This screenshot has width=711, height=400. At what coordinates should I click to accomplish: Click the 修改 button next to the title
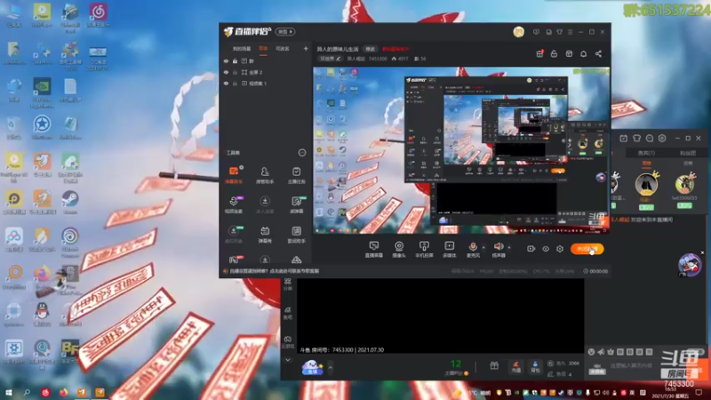[371, 49]
